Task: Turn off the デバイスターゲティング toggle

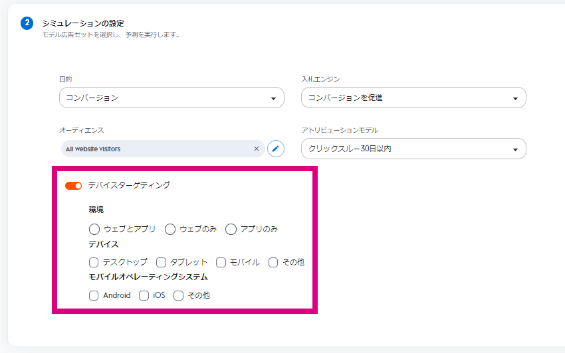Action: coord(74,186)
